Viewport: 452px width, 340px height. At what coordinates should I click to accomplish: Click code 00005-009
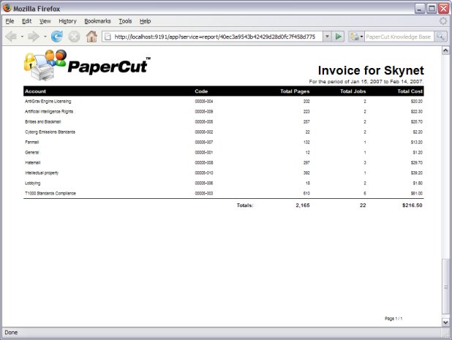pyautogui.click(x=204, y=112)
